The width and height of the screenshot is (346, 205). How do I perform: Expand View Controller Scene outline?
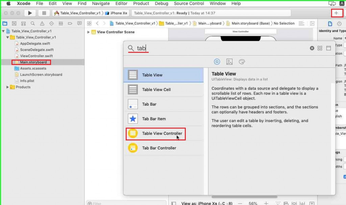(89, 32)
